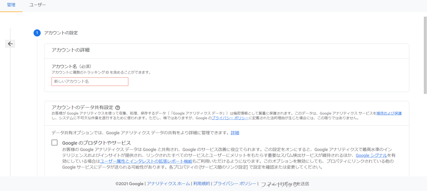Click the Google のプロダクトやサービス label text
This screenshot has height=191, width=427.
tap(96, 143)
